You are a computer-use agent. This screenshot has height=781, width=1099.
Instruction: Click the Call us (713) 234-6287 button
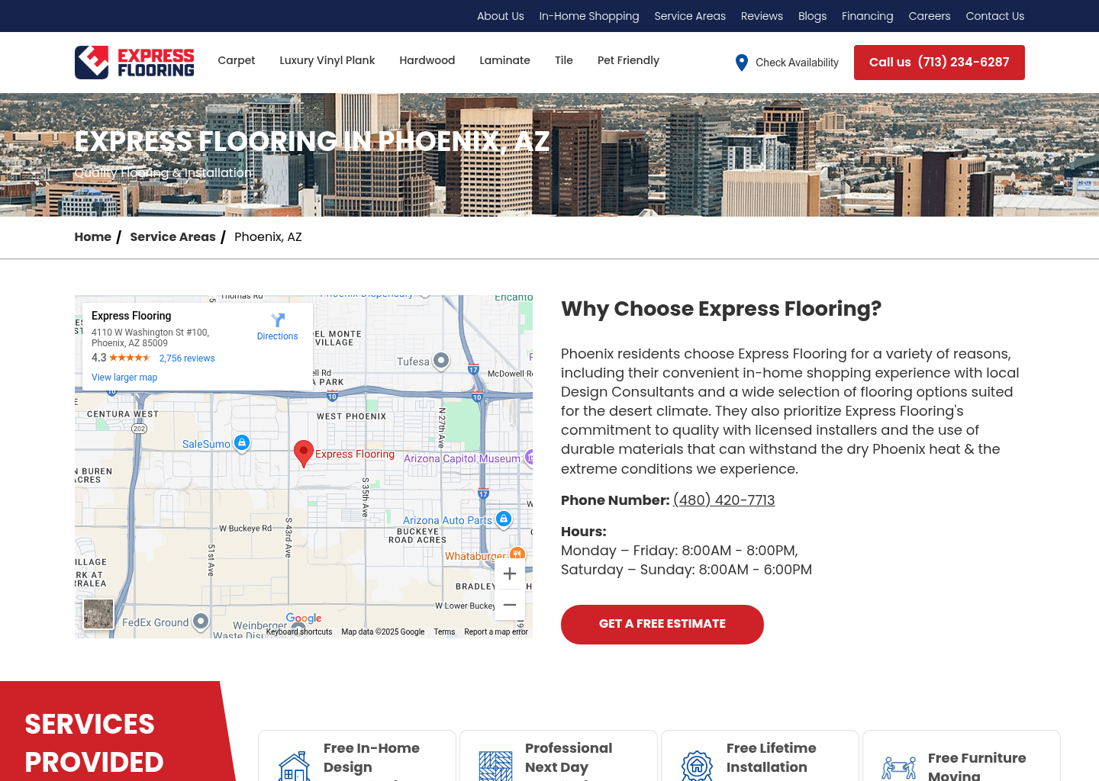(939, 63)
